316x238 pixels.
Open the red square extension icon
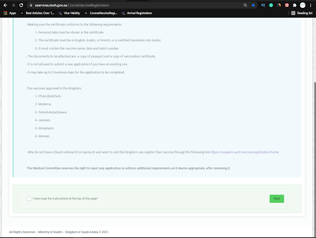click(287, 5)
